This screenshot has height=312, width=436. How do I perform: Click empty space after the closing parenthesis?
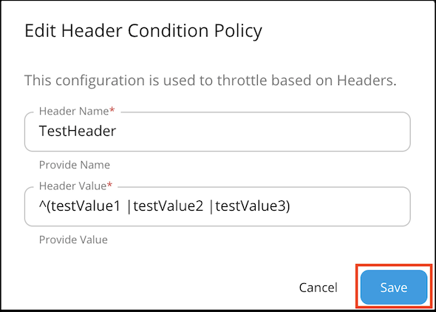[x=349, y=206]
